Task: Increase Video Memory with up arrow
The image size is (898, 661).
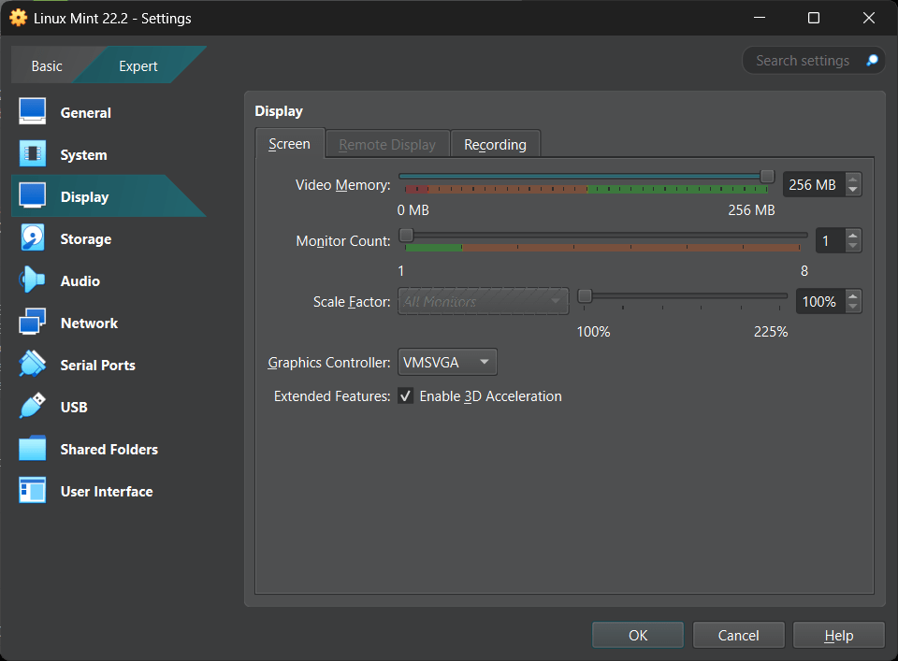Action: pyautogui.click(x=852, y=180)
